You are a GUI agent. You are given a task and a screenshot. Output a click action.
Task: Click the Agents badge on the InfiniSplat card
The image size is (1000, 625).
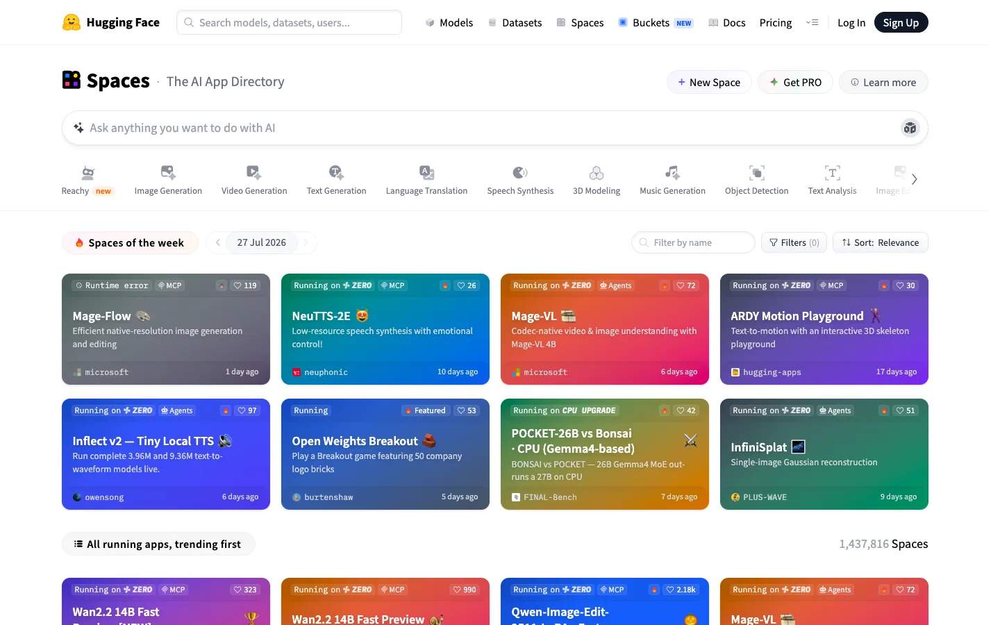point(835,410)
